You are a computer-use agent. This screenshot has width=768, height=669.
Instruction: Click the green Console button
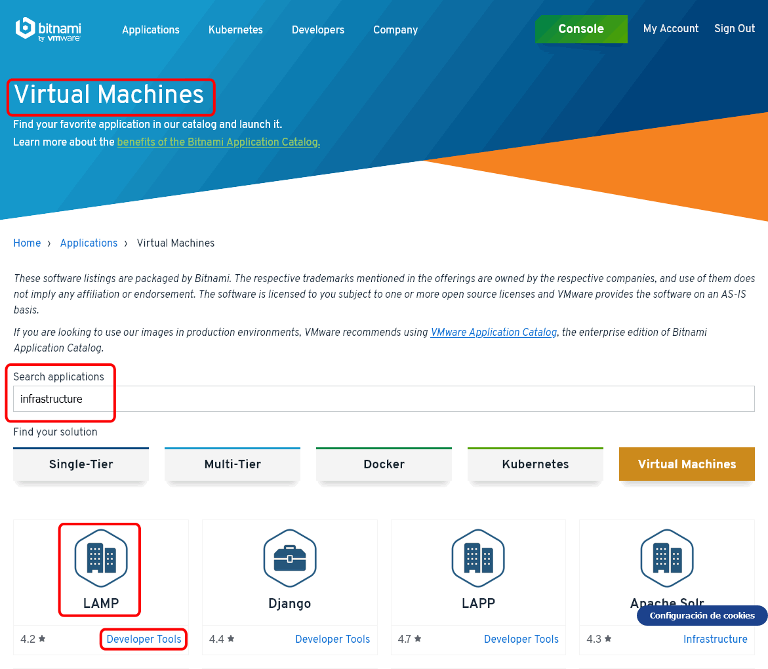[581, 29]
